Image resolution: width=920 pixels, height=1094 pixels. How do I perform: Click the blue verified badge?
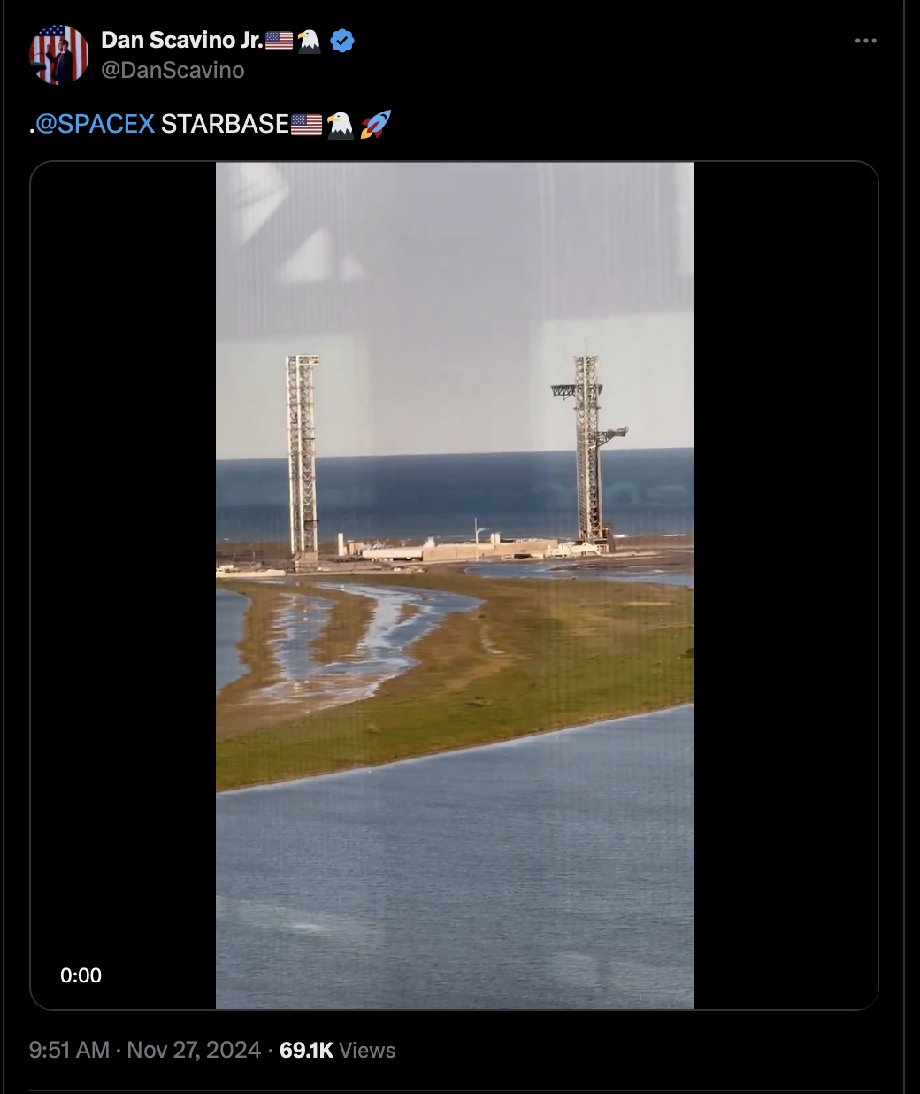pyautogui.click(x=342, y=40)
